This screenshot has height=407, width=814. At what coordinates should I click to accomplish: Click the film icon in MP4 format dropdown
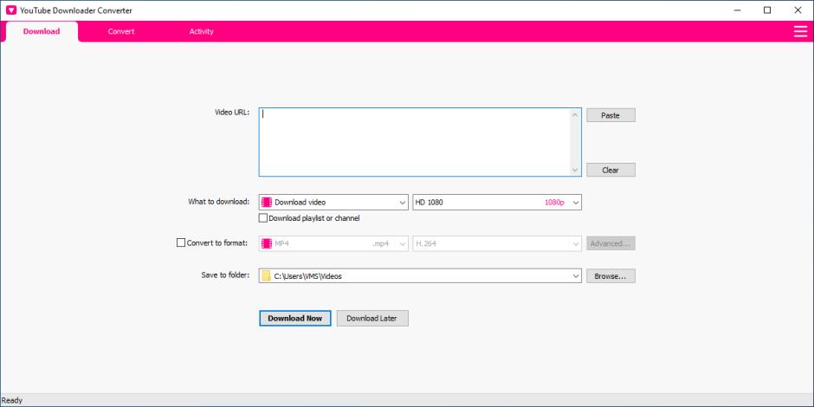[x=267, y=243]
